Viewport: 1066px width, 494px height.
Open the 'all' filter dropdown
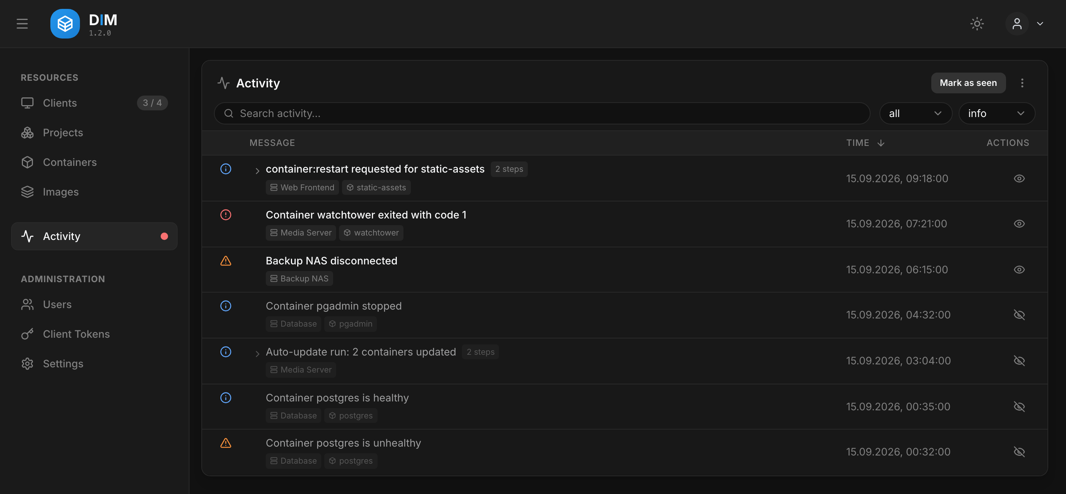click(x=915, y=113)
